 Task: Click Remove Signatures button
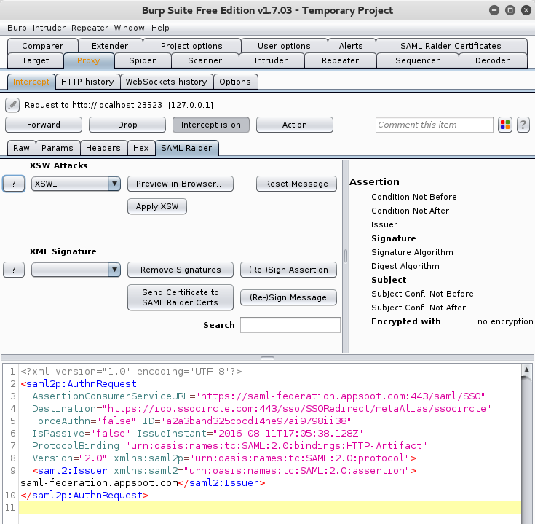tap(181, 270)
